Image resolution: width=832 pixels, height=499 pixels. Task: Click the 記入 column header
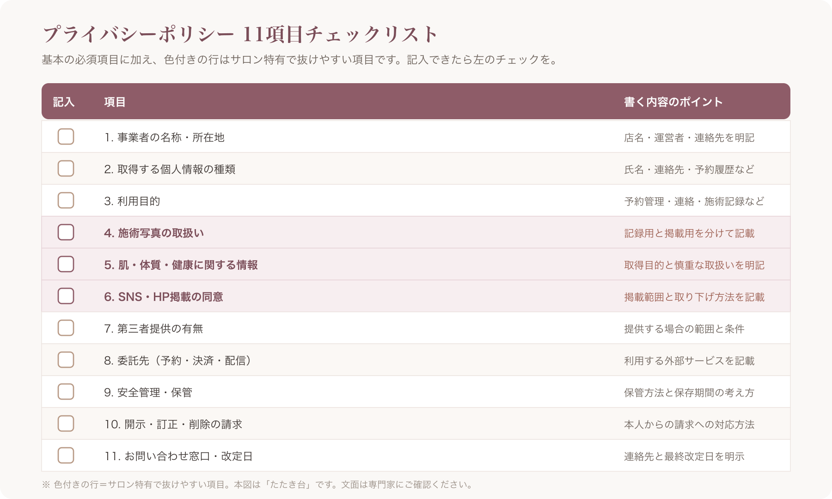coord(64,102)
